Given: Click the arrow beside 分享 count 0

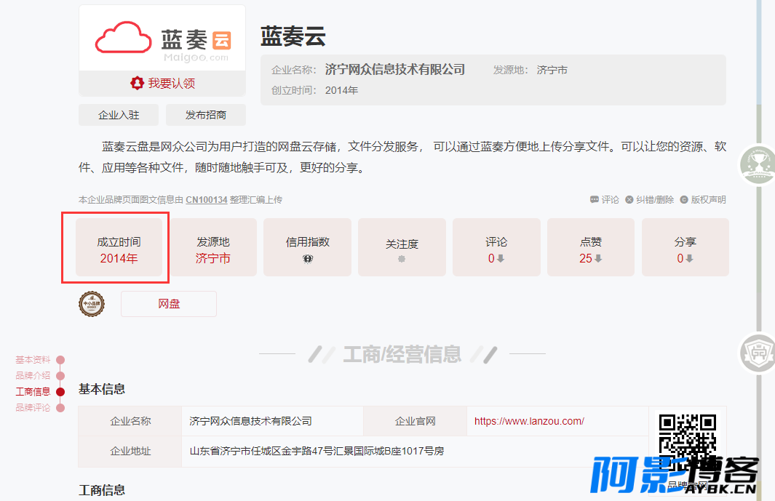Looking at the screenshot, I should tap(689, 258).
